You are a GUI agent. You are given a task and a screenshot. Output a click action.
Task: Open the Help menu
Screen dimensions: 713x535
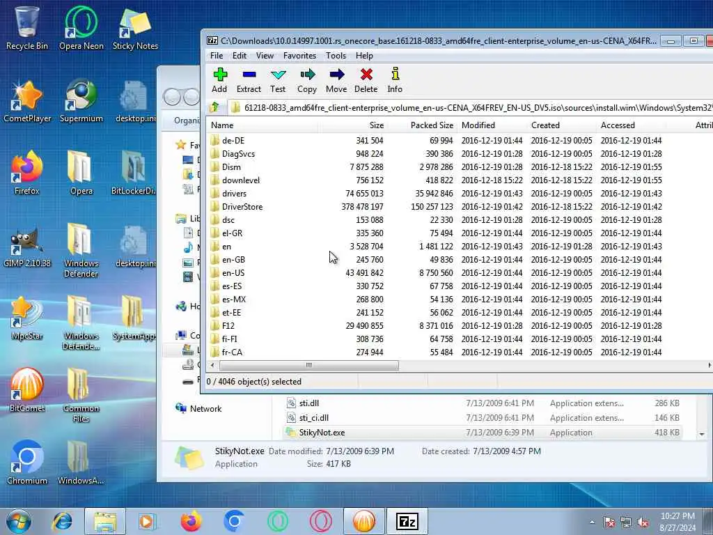[364, 56]
